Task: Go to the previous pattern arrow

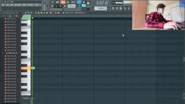Action: [x=93, y=8]
